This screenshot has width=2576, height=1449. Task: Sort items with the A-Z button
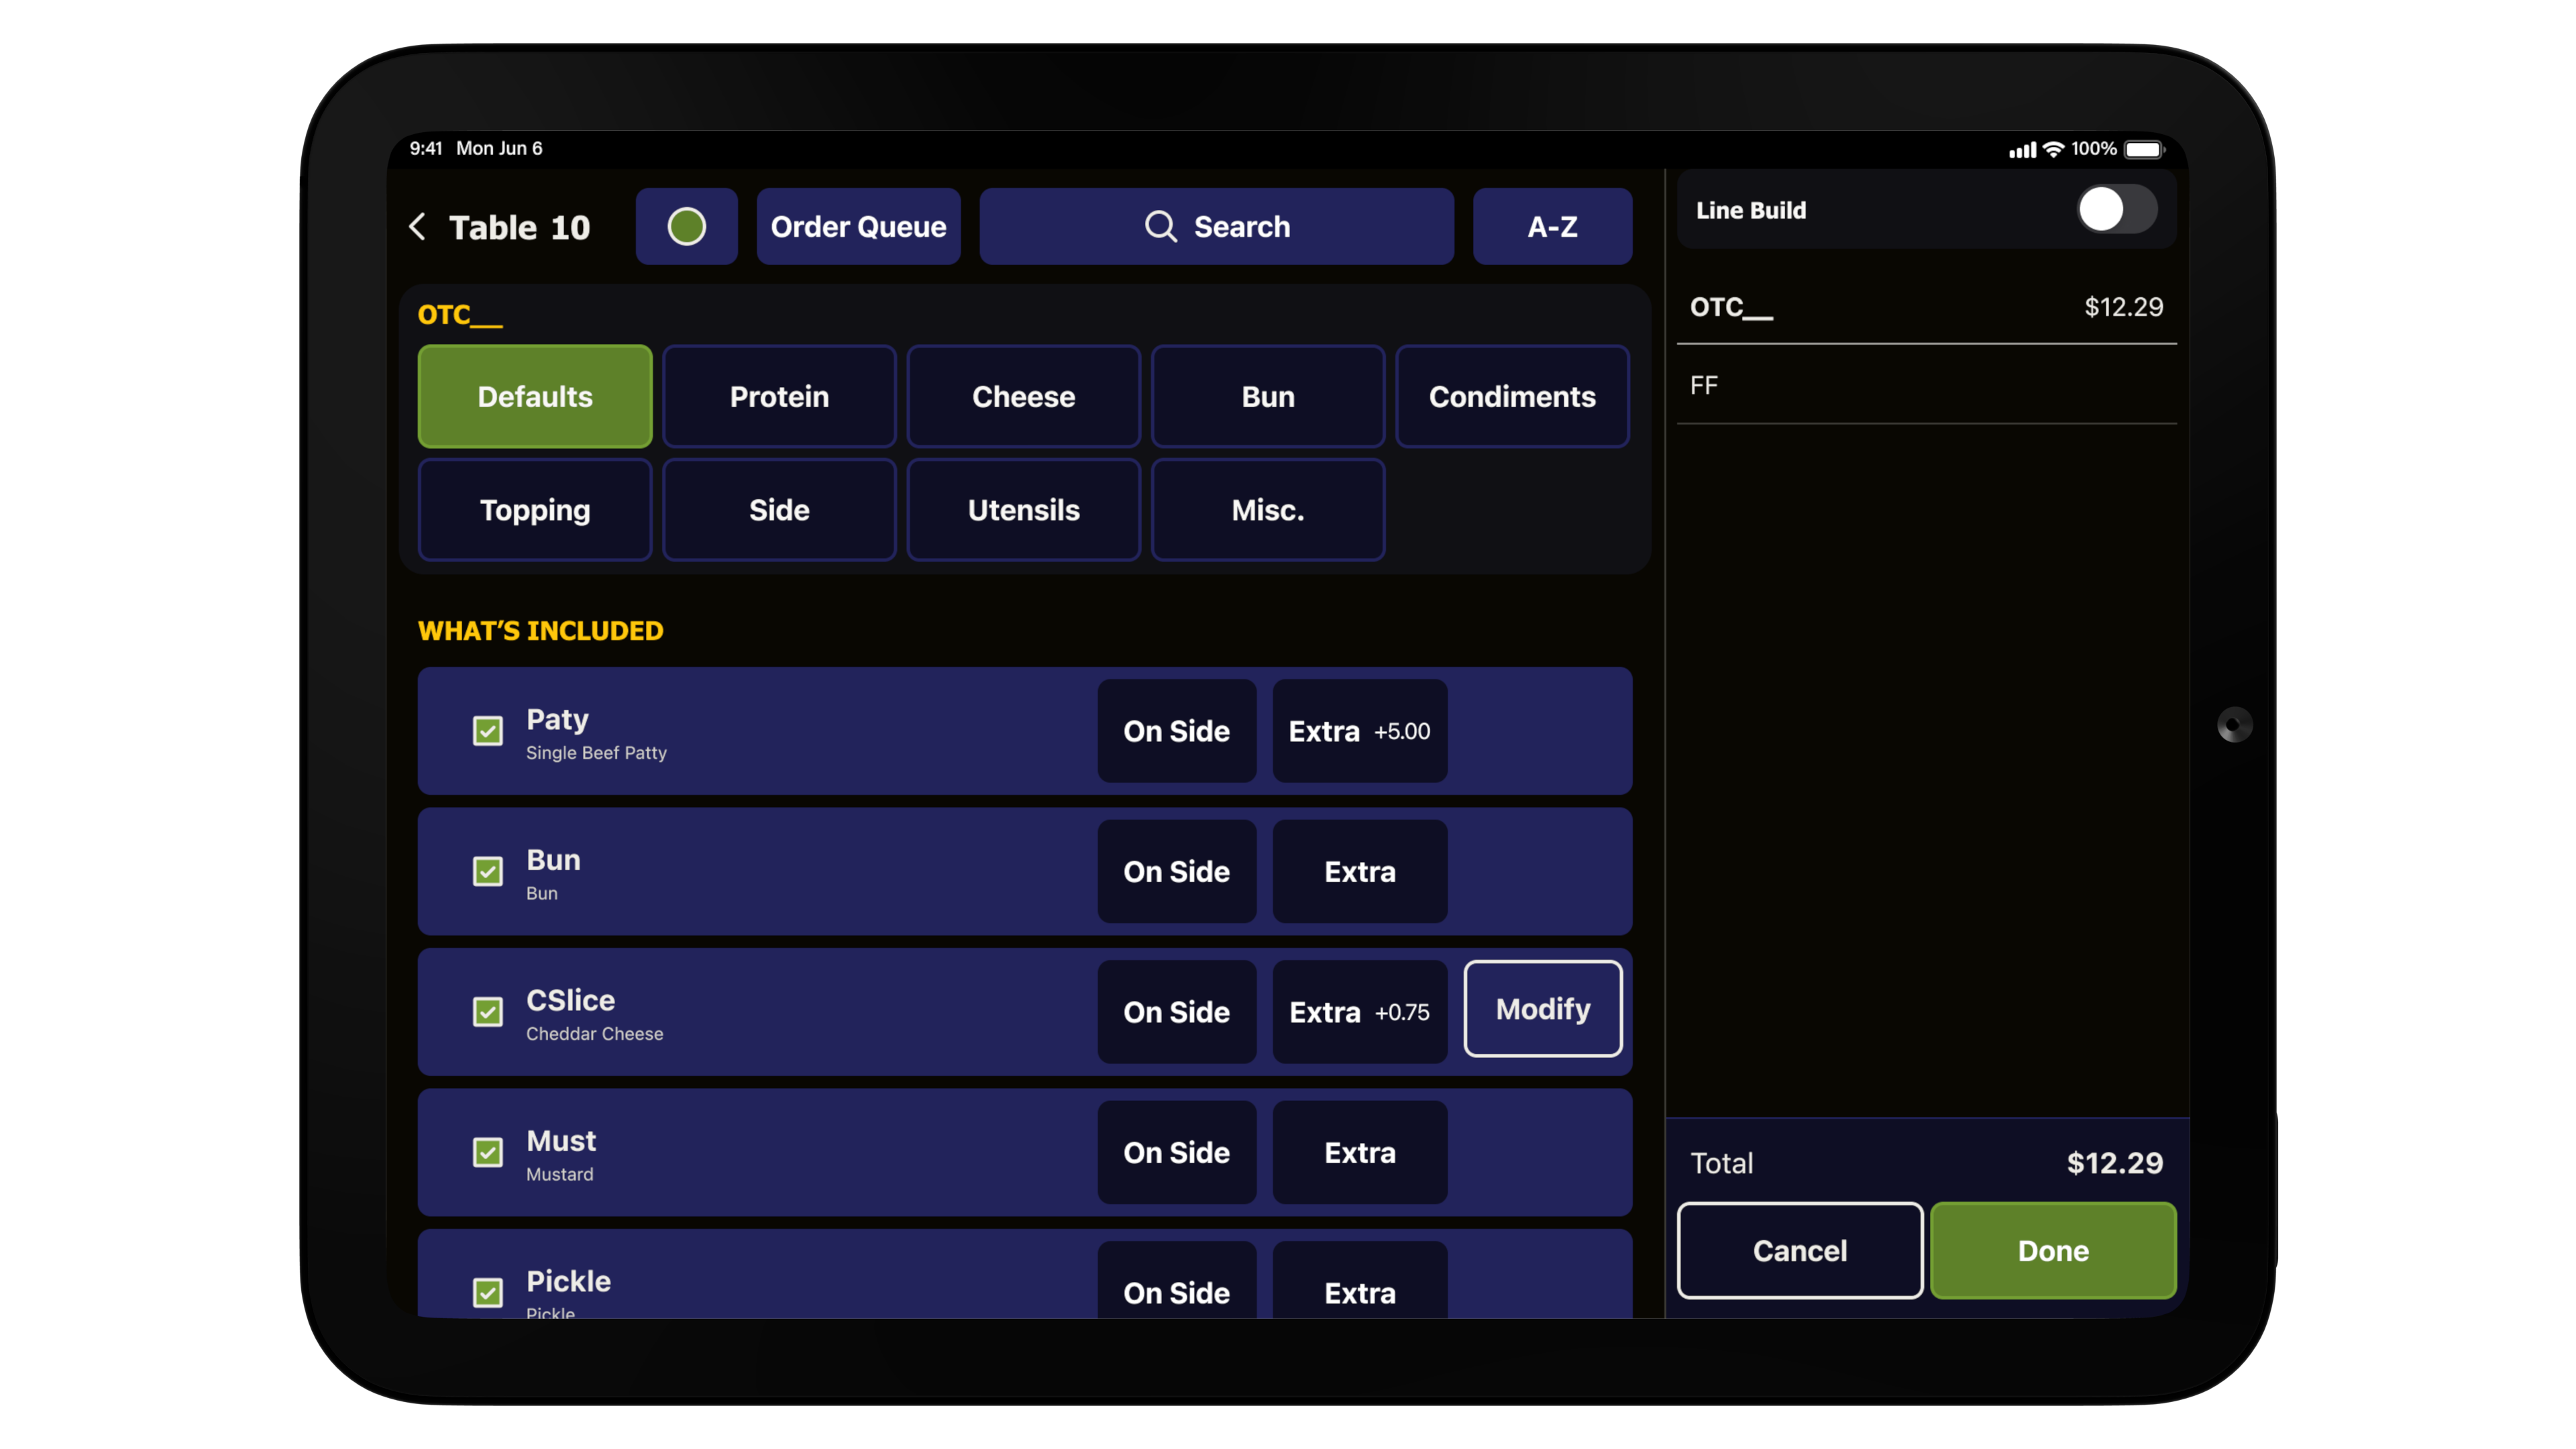pos(1552,226)
